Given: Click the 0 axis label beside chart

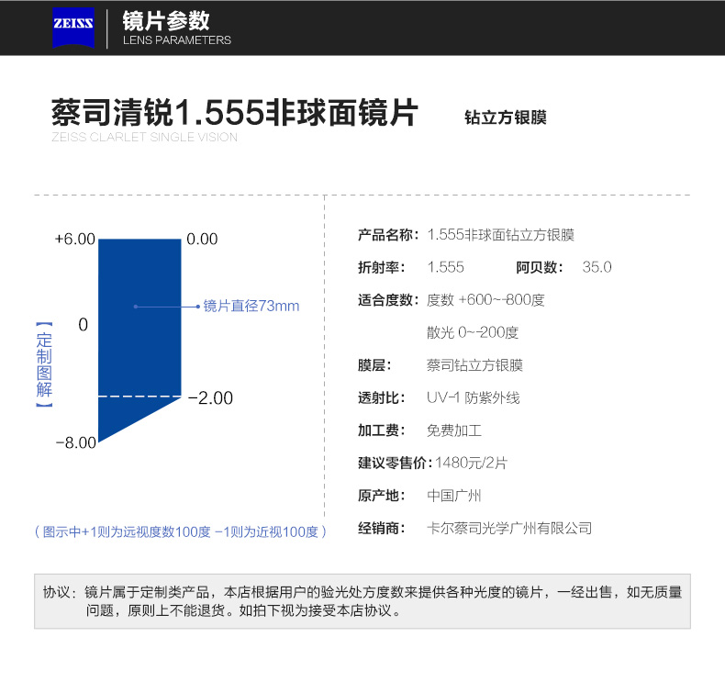Looking at the screenshot, I should point(84,325).
